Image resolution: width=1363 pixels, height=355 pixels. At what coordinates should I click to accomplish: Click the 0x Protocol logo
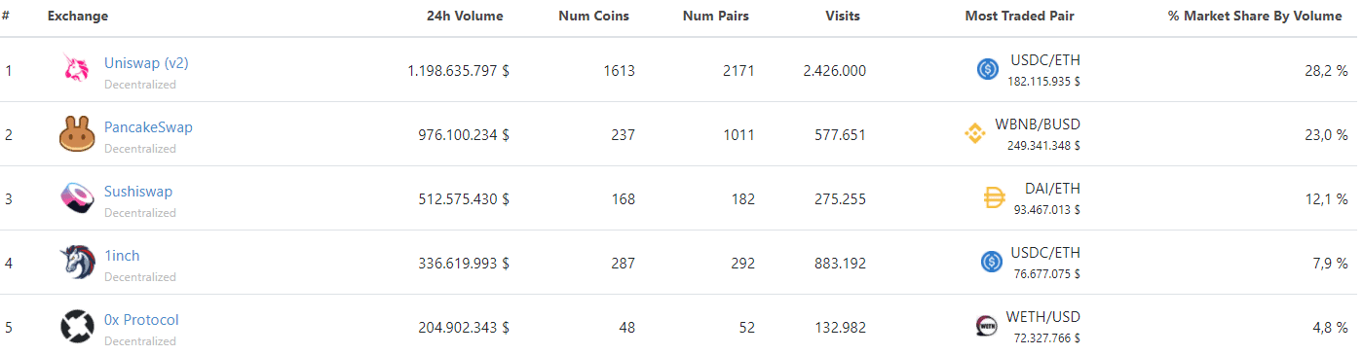[x=77, y=327]
